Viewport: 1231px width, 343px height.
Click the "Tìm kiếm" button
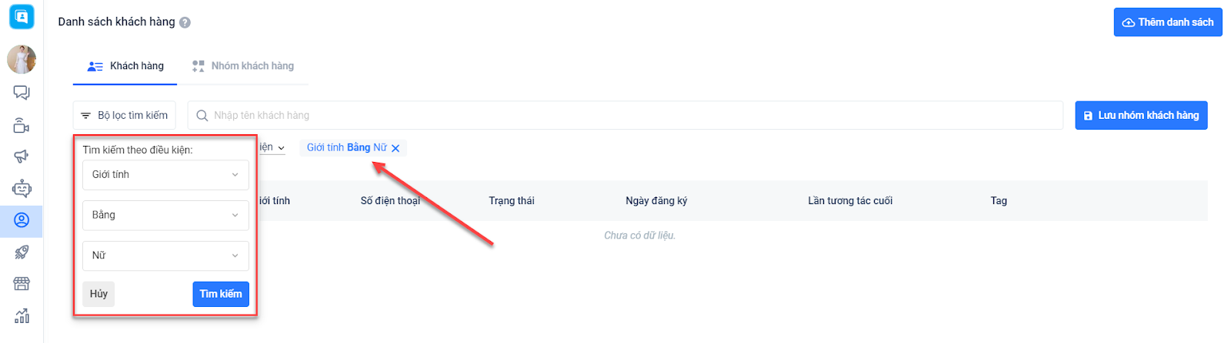click(221, 294)
